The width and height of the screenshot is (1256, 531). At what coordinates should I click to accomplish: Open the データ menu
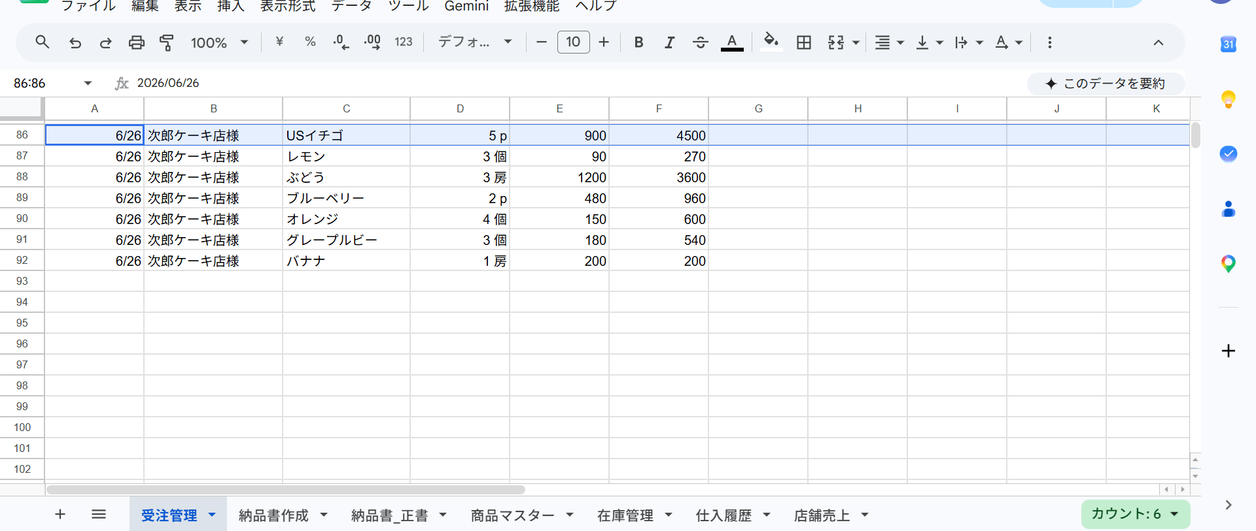click(351, 6)
